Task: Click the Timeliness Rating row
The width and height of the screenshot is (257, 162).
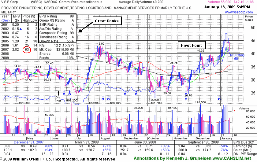Action: point(57,37)
